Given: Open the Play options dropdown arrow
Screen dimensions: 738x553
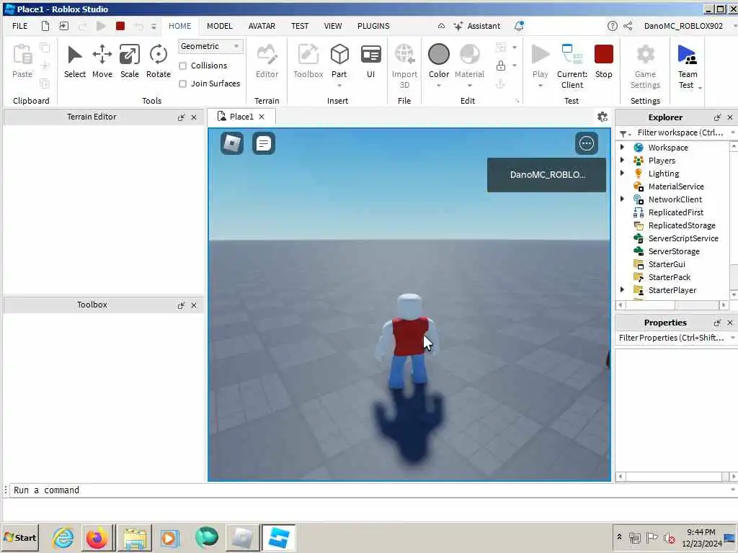Looking at the screenshot, I should pos(541,86).
